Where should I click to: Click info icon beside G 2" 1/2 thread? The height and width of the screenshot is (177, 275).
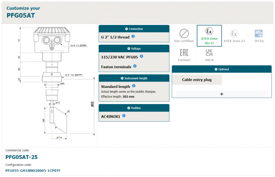(x=133, y=36)
